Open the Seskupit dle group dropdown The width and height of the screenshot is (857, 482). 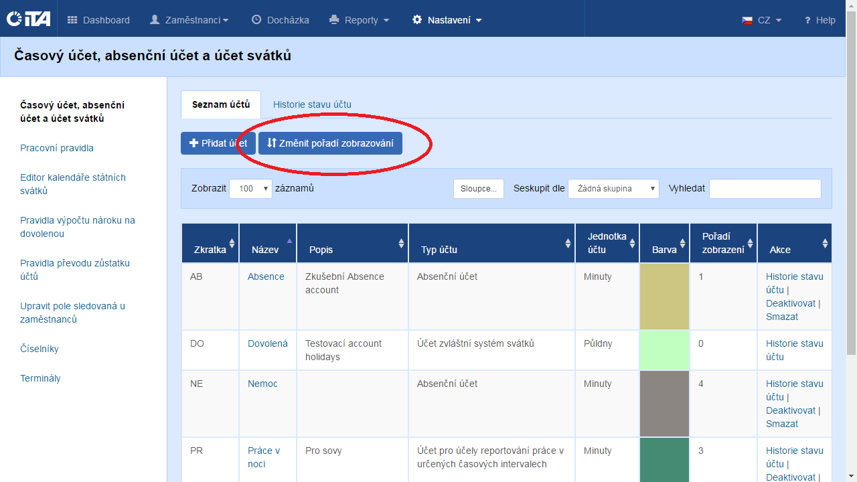pyautogui.click(x=613, y=189)
